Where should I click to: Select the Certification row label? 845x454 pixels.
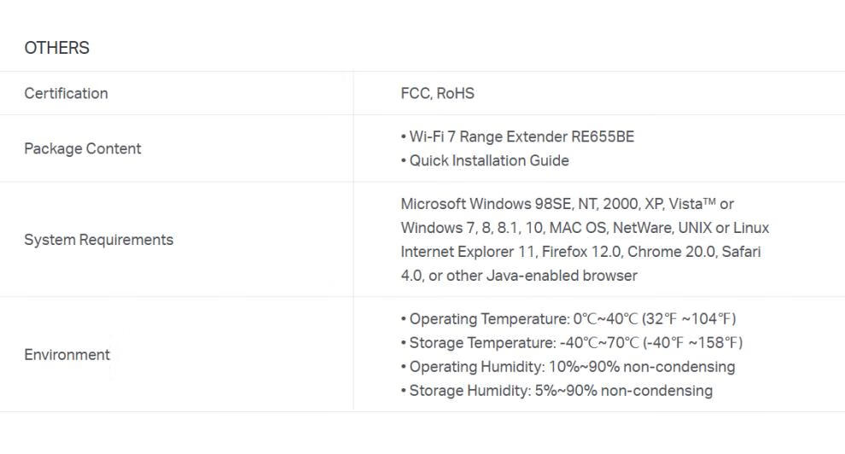(66, 93)
